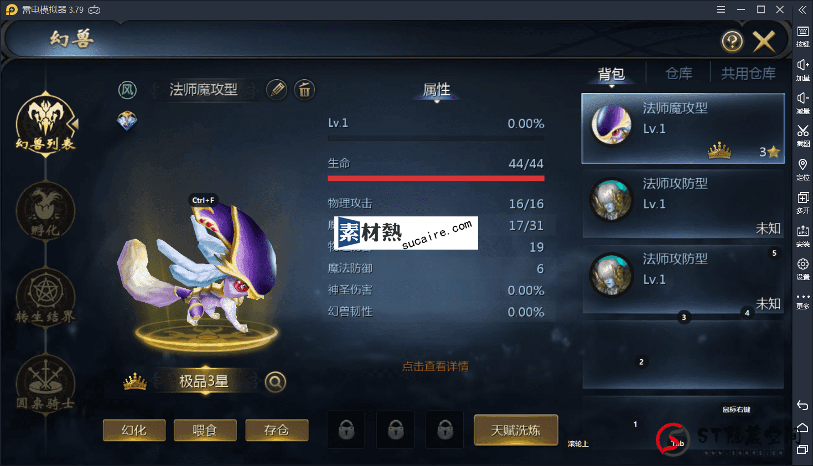
Task: Select the second 法师攻防型 pet entry
Action: click(683, 279)
